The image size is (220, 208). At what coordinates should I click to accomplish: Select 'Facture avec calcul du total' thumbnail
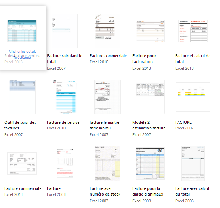pyautogui.click(x=193, y=164)
